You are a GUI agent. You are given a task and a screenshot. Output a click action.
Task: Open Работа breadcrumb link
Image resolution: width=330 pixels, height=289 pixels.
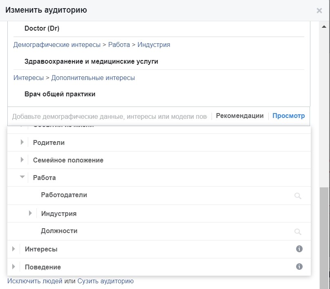click(119, 44)
